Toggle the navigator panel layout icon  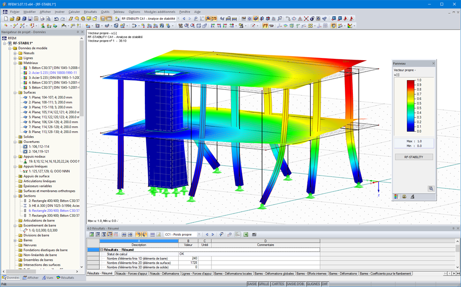click(x=103, y=19)
